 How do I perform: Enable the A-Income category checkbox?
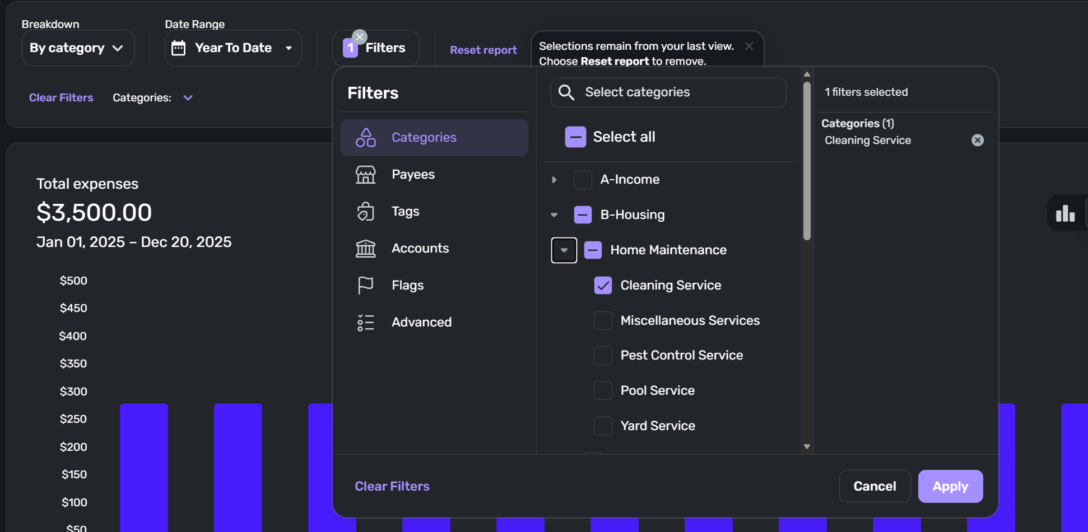coord(583,180)
